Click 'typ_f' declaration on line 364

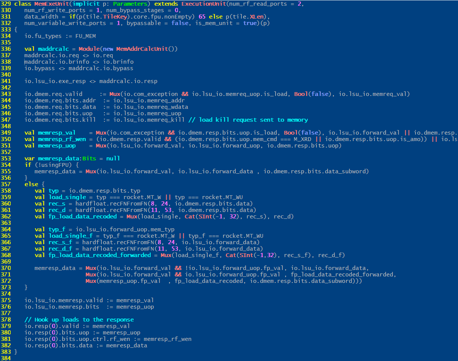57,229
